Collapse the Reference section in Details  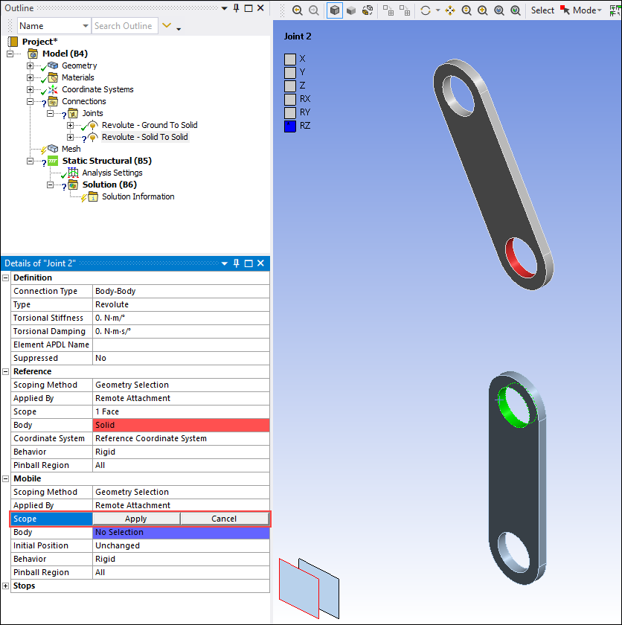point(5,371)
